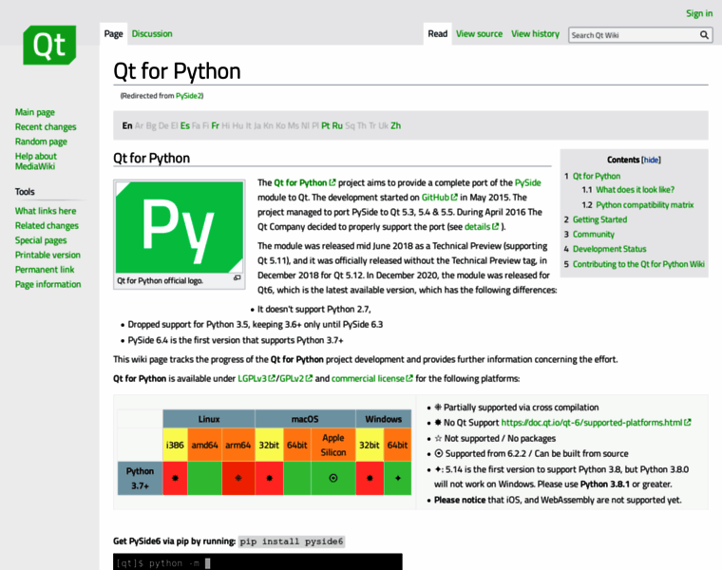The width and height of the screenshot is (722, 570).
Task: Open the details external link
Action: point(482,227)
